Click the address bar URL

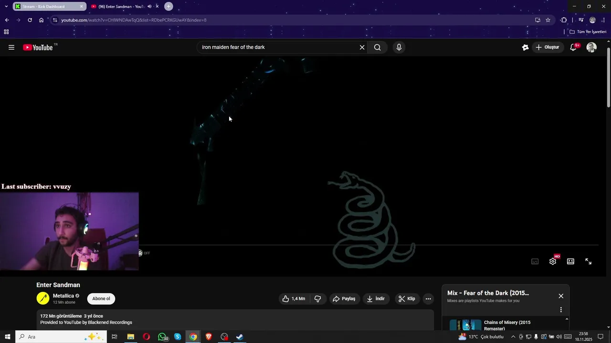(x=134, y=20)
